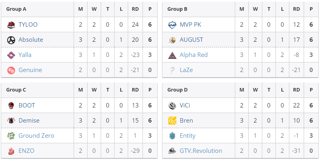Open the GTV.Revolution team link
The width and height of the screenshot is (320, 160).
[x=201, y=151]
